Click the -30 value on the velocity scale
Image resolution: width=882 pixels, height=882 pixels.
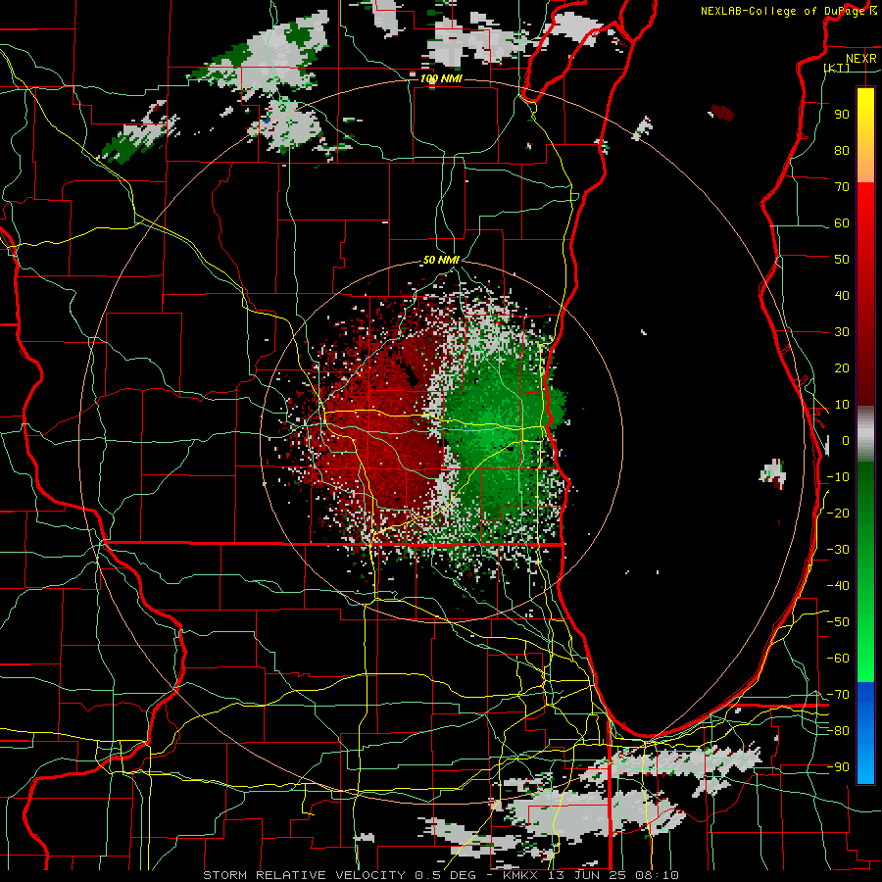(x=838, y=550)
